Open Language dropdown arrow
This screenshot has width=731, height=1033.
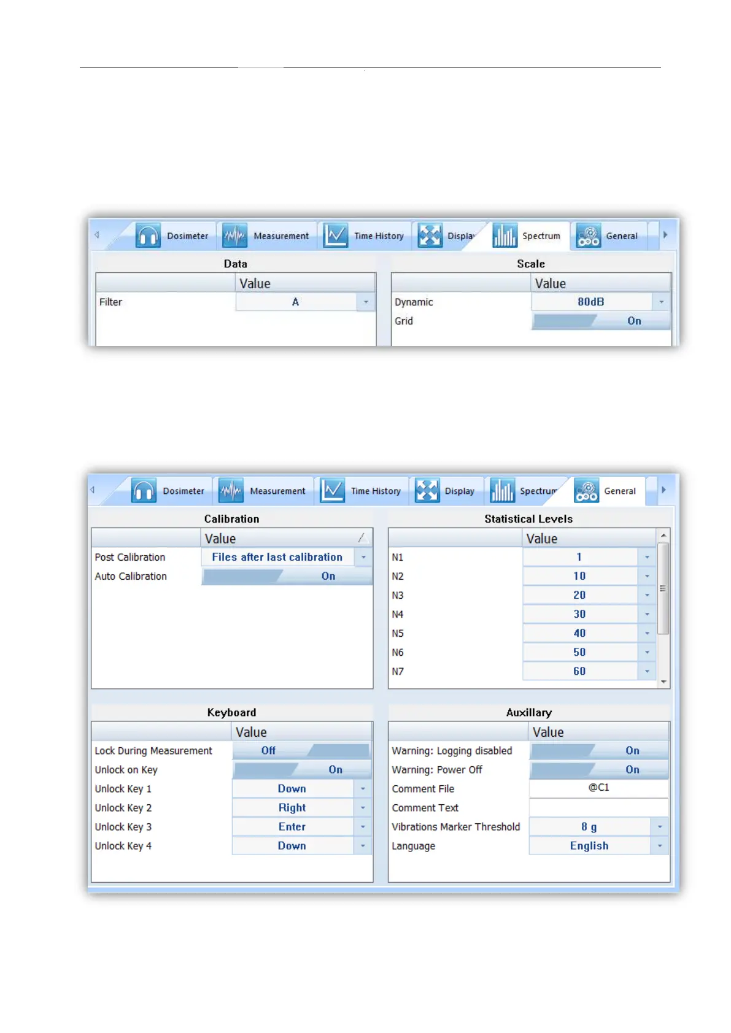(x=660, y=845)
